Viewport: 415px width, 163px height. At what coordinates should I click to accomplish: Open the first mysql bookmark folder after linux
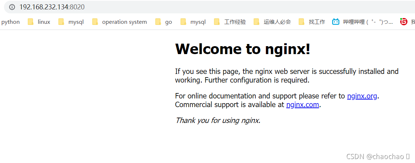[71, 22]
